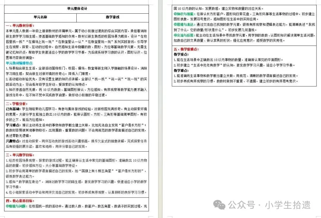This screenshot has width=321, height=218.
Task: Click the line starting "1.能准确将生活事物和数学概念"
Action: tap(236, 76)
